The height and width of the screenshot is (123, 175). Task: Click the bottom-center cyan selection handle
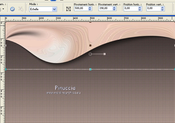tap(90, 69)
